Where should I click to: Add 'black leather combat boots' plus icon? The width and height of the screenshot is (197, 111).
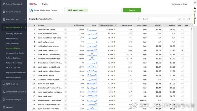[x=65, y=67]
